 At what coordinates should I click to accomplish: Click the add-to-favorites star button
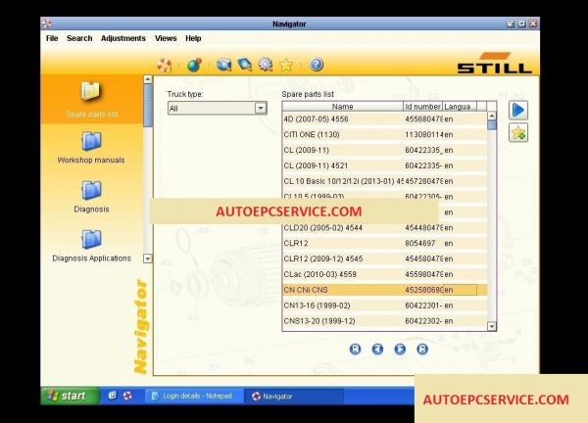(518, 132)
